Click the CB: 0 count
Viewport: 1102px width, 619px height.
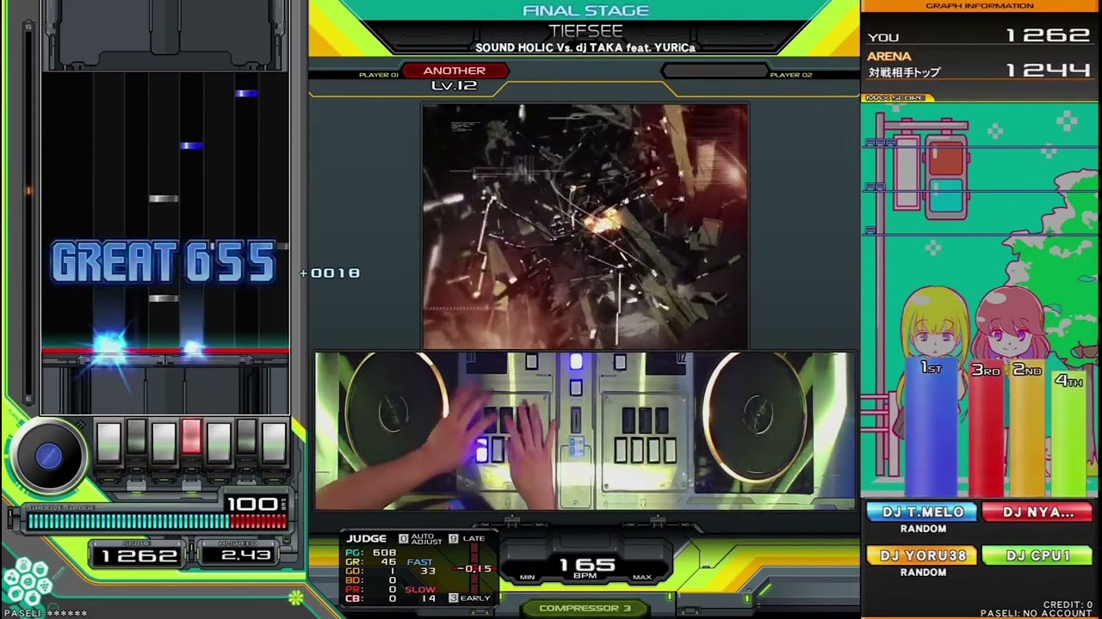[370, 598]
